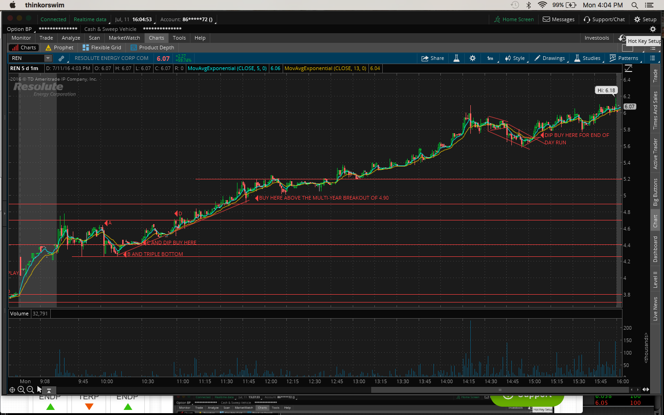Screen dimensions: 664x415
Task: Open the Level II sidebar tab
Action: click(655, 280)
